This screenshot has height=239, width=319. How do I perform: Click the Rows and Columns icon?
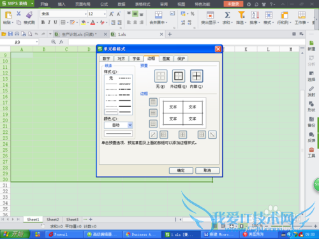coord(284,15)
